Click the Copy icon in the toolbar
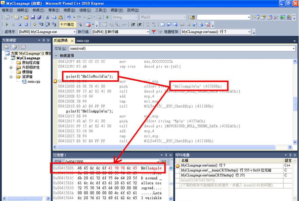The image size is (299, 201). pyautogui.click(x=54, y=17)
